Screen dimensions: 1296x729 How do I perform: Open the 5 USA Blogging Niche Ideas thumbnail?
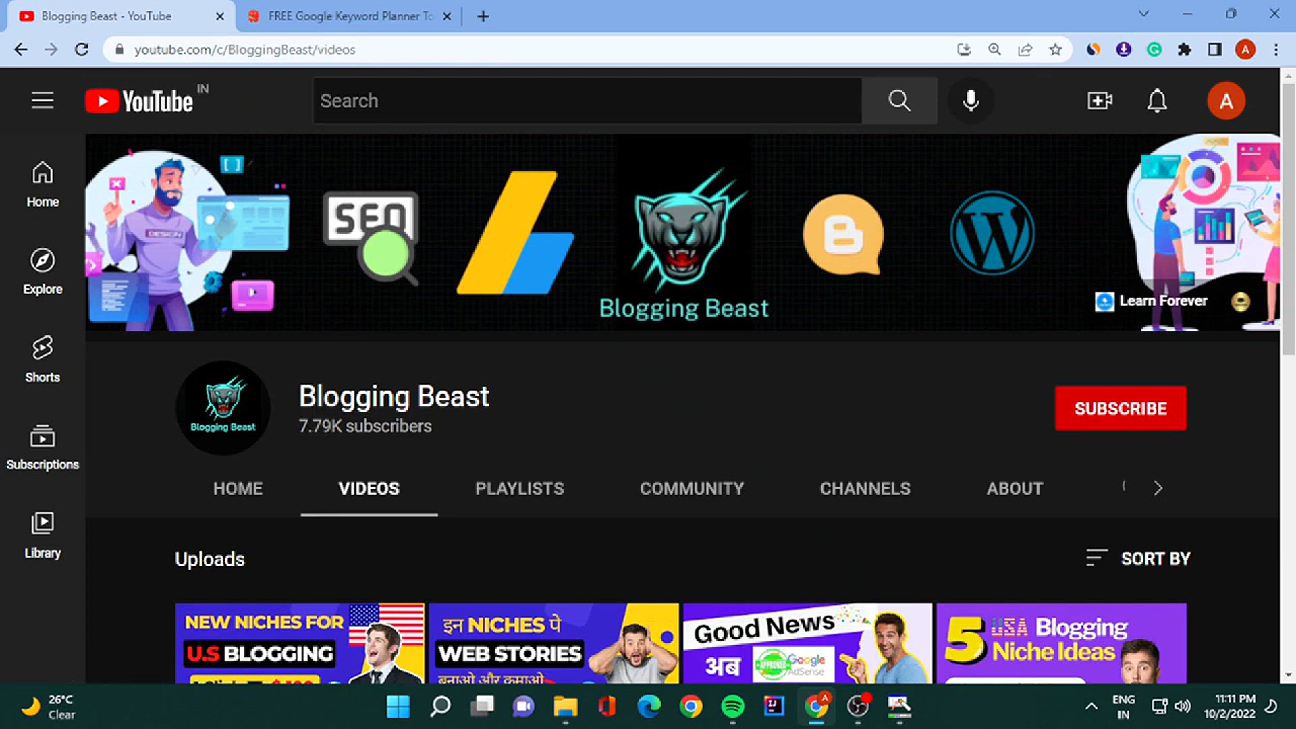[1061, 643]
